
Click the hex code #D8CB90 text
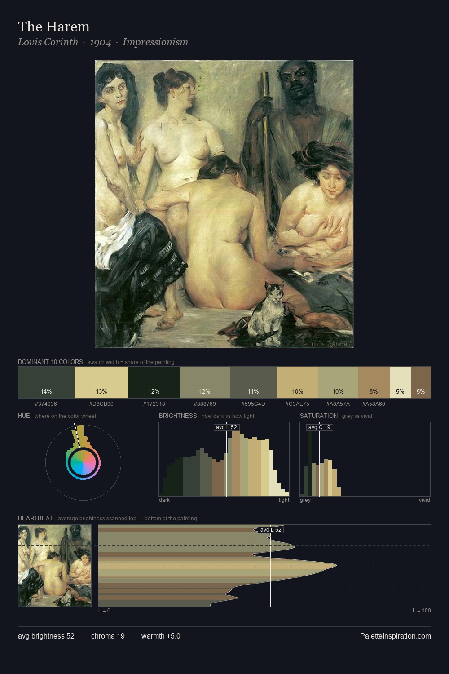(x=101, y=404)
